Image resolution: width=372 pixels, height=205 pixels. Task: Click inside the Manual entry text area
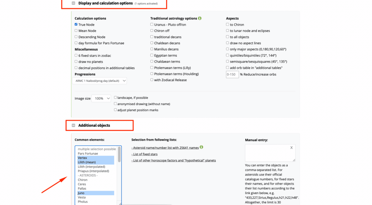(x=270, y=153)
